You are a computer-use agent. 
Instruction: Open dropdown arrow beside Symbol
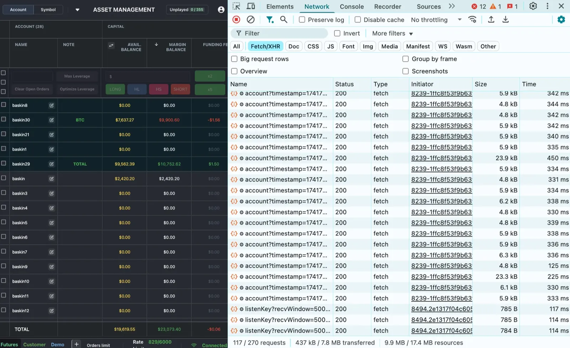coord(77,10)
